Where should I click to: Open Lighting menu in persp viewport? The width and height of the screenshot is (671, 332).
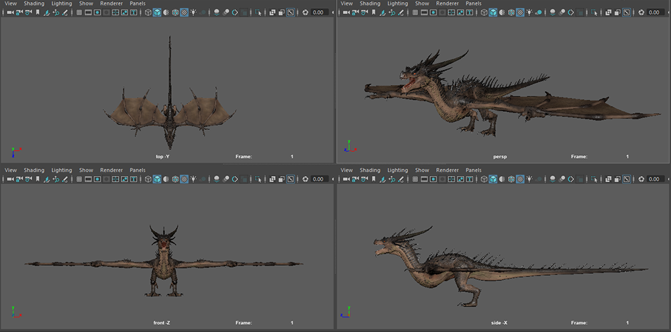[397, 3]
